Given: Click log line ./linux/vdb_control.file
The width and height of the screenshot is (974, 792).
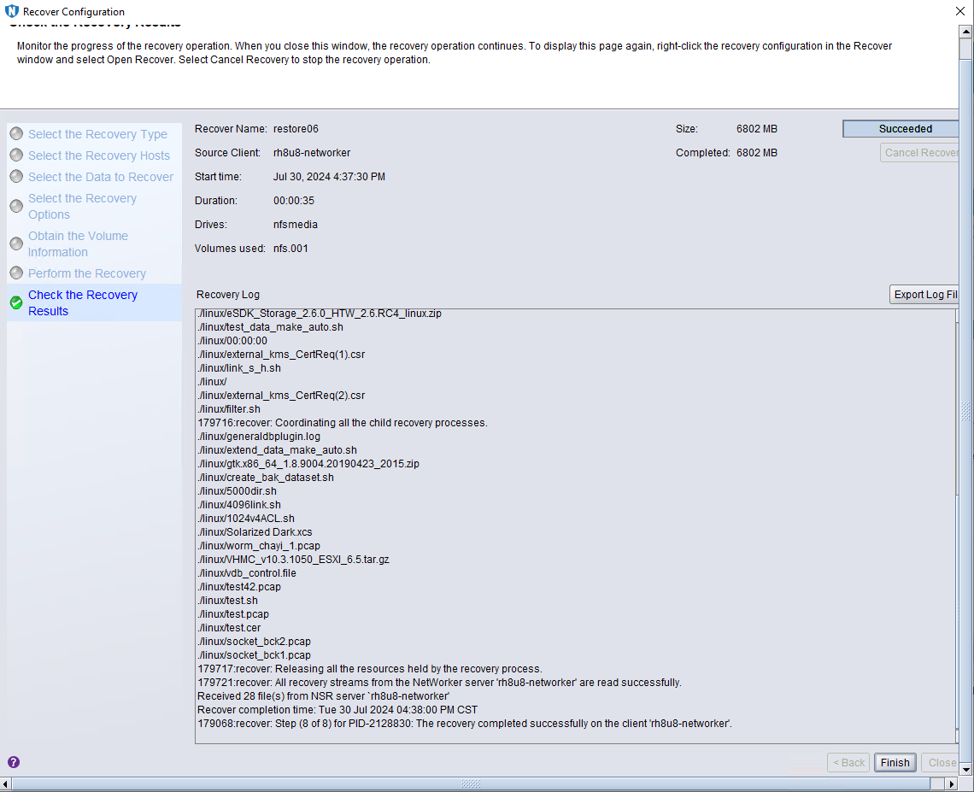Looking at the screenshot, I should (x=247, y=572).
